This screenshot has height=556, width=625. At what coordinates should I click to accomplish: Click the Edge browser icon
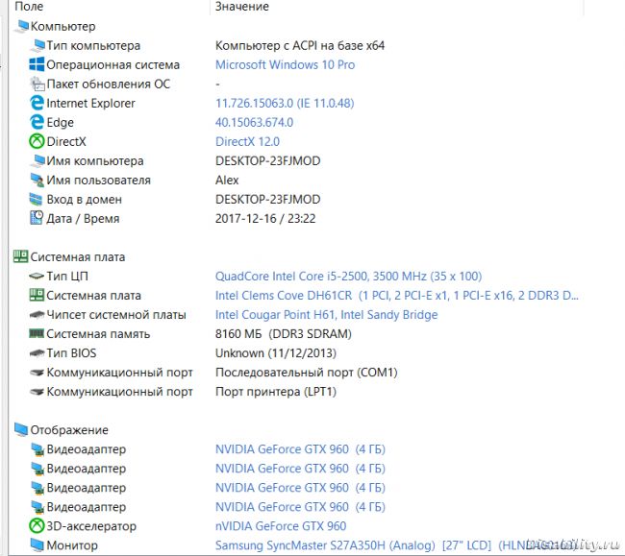pyautogui.click(x=37, y=123)
